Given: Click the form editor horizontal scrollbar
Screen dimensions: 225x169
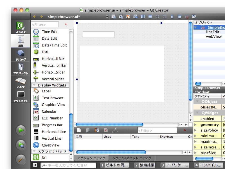Looking at the screenshot, I should 109,124.
